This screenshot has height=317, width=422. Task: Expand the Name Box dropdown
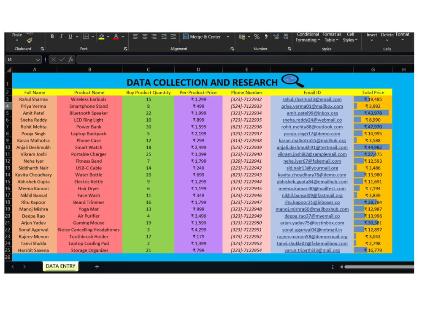coord(38,60)
